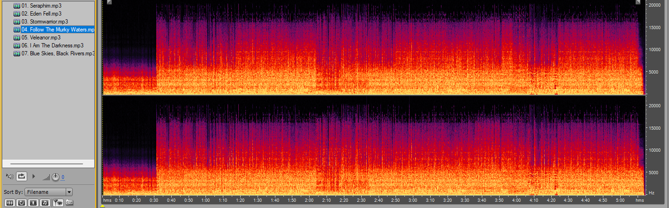Image resolution: width=669 pixels, height=208 pixels.
Task: Click the 3:00 mark on the time ruler
Action: tap(413, 200)
